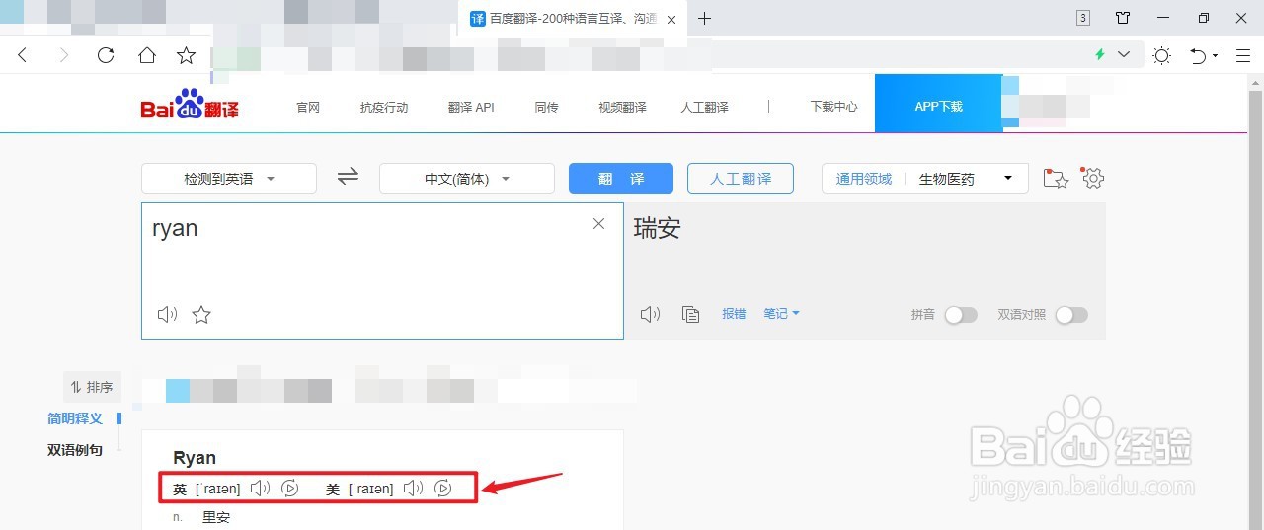Reload the page with refresh icon
Image resolution: width=1264 pixels, height=530 pixels.
(x=106, y=55)
